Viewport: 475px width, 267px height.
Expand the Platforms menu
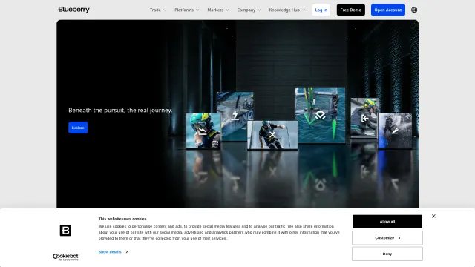(186, 10)
